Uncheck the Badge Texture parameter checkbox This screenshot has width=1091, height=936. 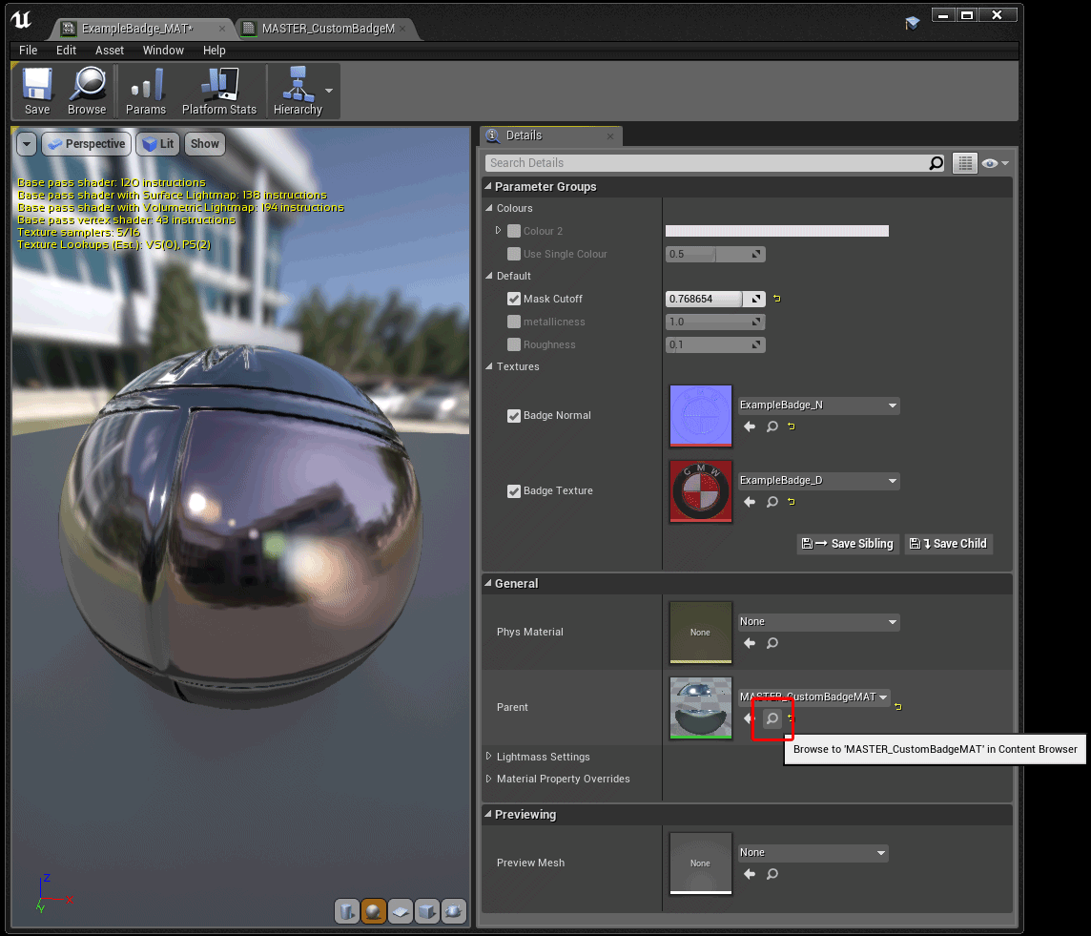tap(513, 490)
